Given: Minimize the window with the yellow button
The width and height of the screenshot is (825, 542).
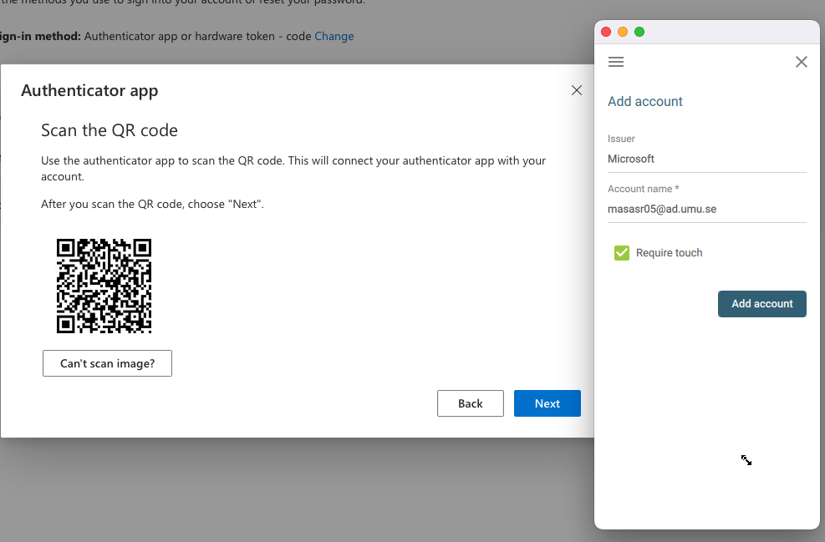Looking at the screenshot, I should point(623,32).
